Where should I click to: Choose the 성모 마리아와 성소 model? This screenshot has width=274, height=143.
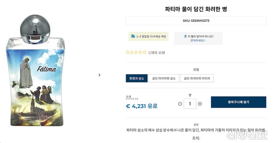(x=164, y=78)
